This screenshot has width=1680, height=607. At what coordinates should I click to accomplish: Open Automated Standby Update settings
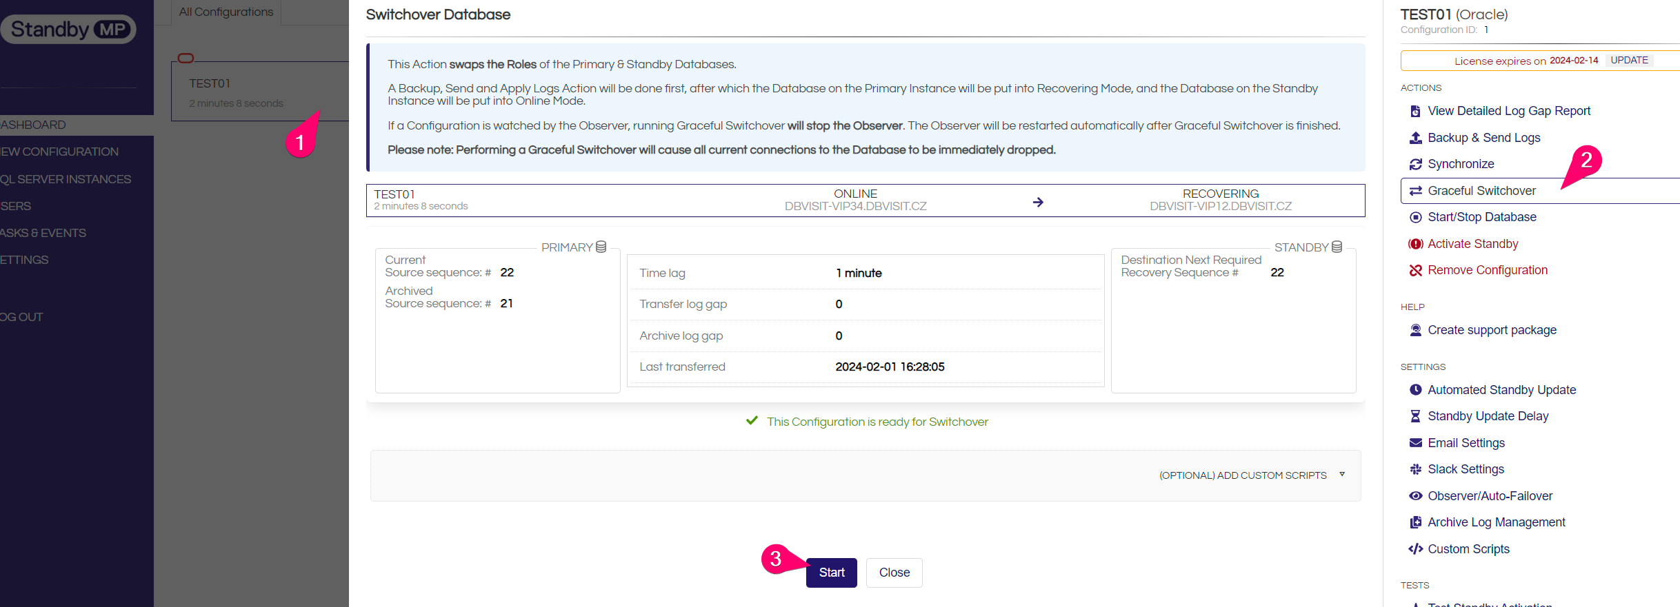point(1502,390)
